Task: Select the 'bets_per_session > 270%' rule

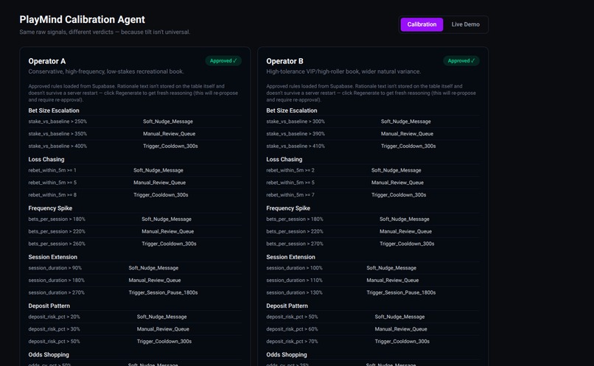Action: (295, 244)
